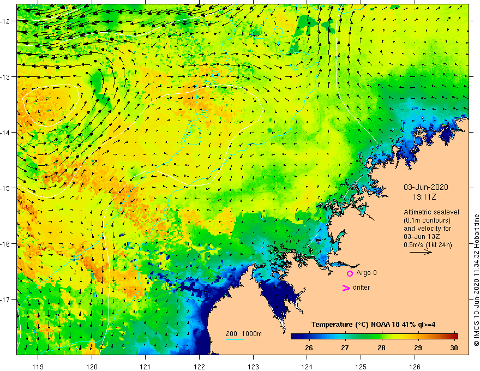The width and height of the screenshot is (480, 371).
Task: Click the 'drifter' legend label
Action: (x=361, y=288)
